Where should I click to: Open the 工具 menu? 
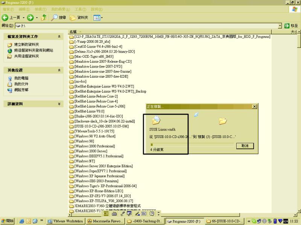81,9
